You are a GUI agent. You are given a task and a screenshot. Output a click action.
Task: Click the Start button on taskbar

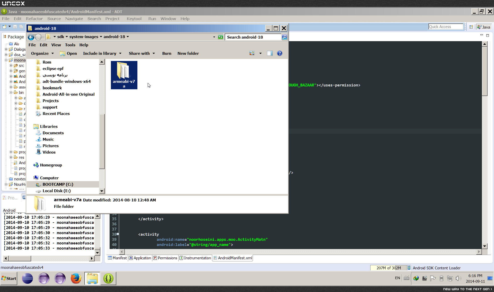(x=9, y=278)
